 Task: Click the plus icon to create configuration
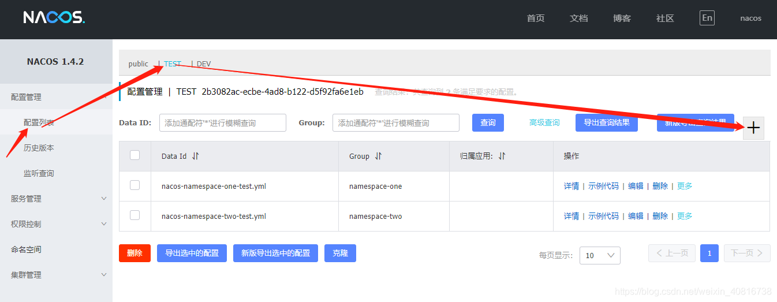point(753,128)
